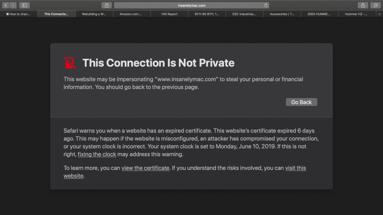
Task: Switch to the '8111-60 8111' tab
Action: coord(207,14)
